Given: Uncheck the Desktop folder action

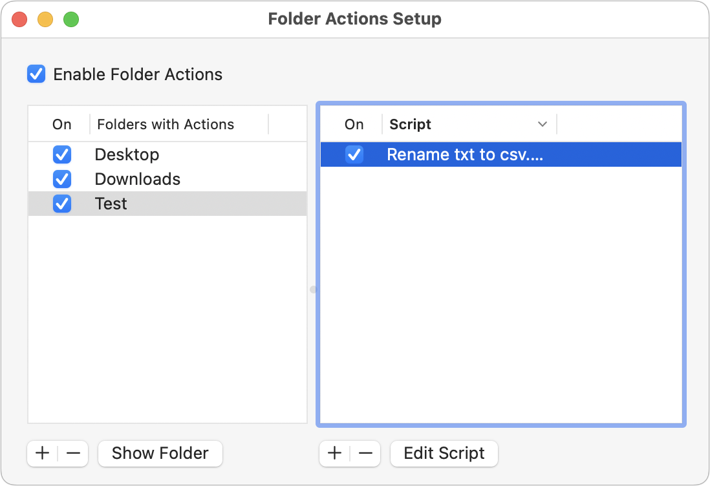Looking at the screenshot, I should (62, 154).
